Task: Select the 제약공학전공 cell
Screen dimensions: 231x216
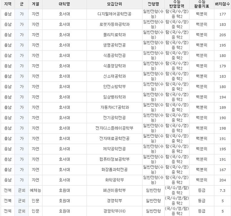Action: (115, 149)
